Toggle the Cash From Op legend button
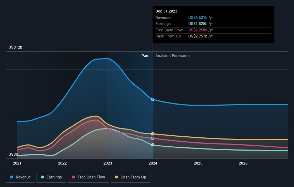 point(130,177)
